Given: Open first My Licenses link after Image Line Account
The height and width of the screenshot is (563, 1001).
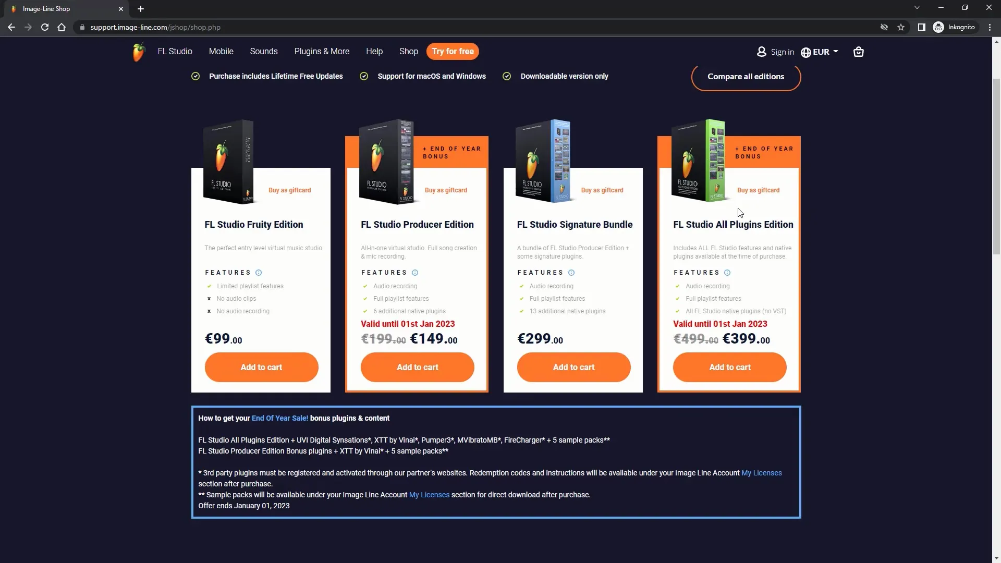Looking at the screenshot, I should (x=761, y=473).
